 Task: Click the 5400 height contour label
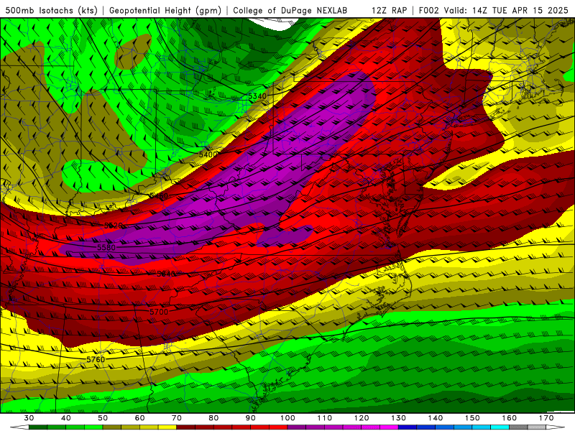(208, 154)
